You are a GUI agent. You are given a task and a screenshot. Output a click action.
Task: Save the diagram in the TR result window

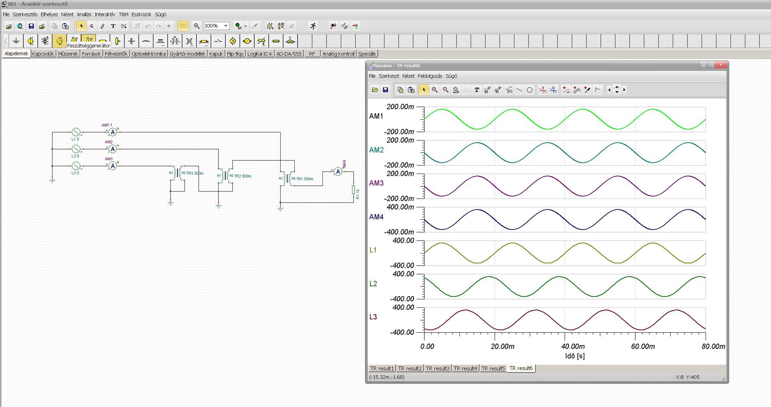pyautogui.click(x=385, y=90)
